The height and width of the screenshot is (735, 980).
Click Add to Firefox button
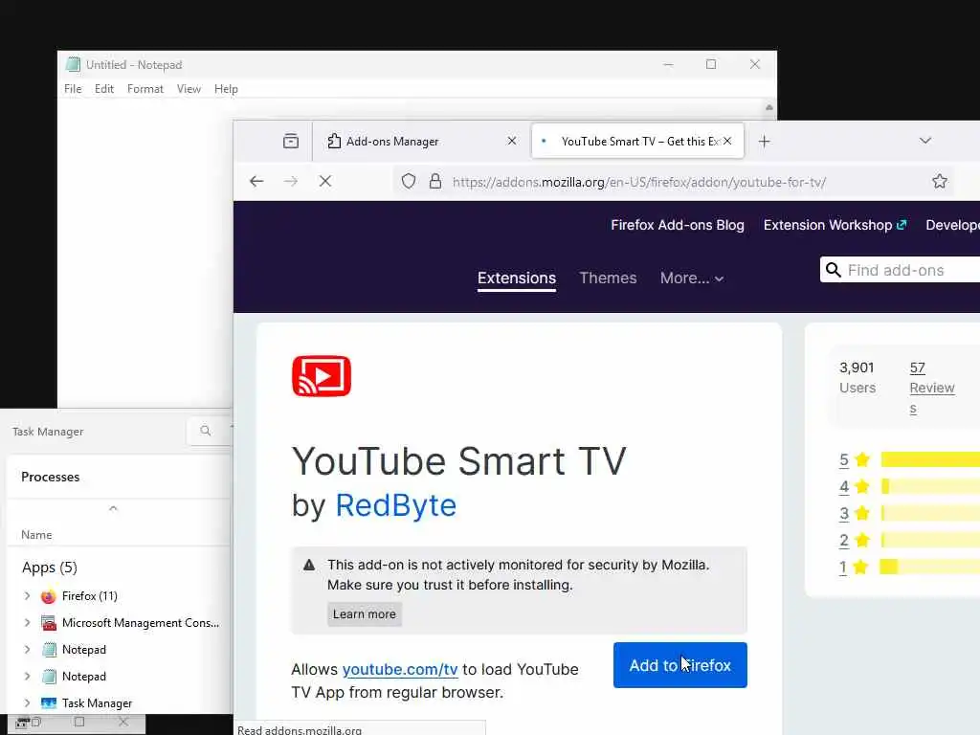(x=680, y=665)
